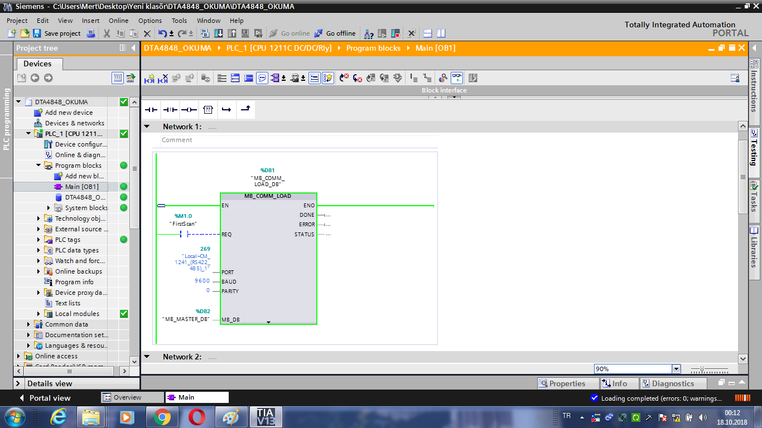Click the Overview taskbar button
Viewport: 762px width, 428px height.
132,397
